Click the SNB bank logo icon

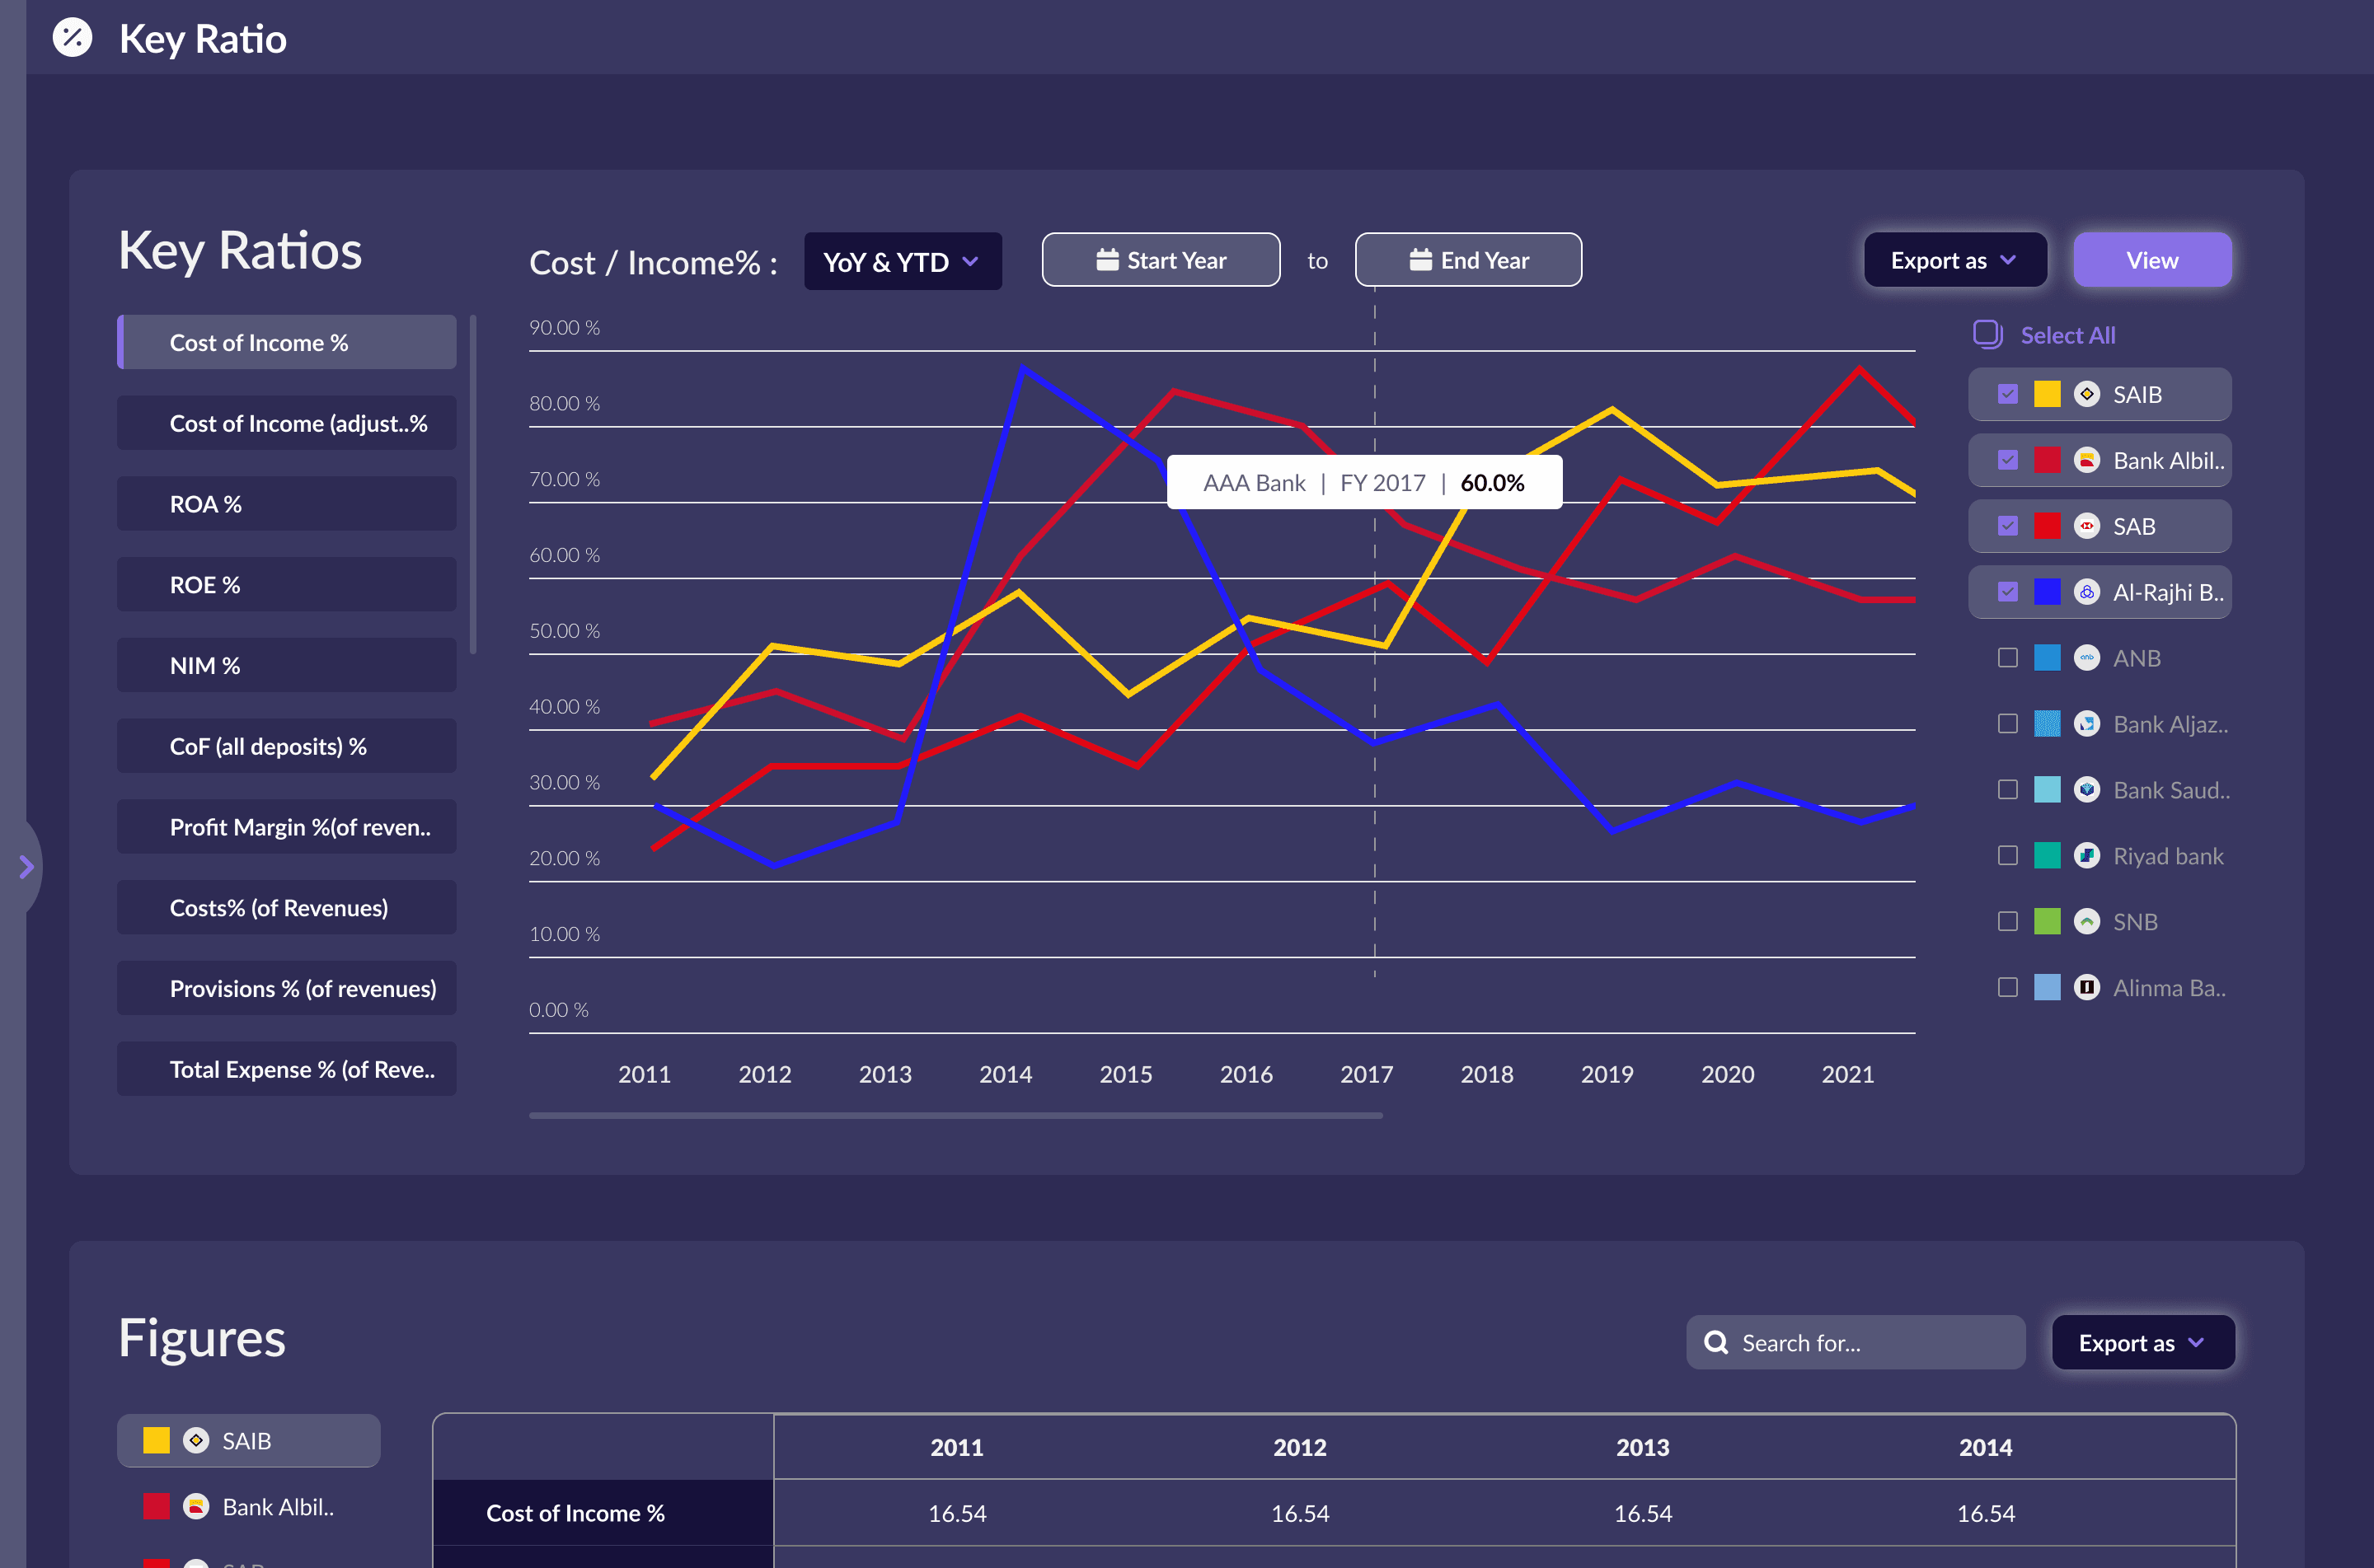click(x=2085, y=921)
